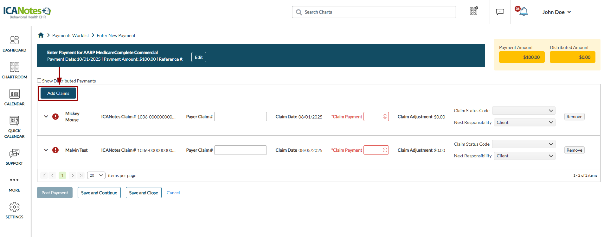Go to Payments Worklist breadcrumb

[x=71, y=35]
